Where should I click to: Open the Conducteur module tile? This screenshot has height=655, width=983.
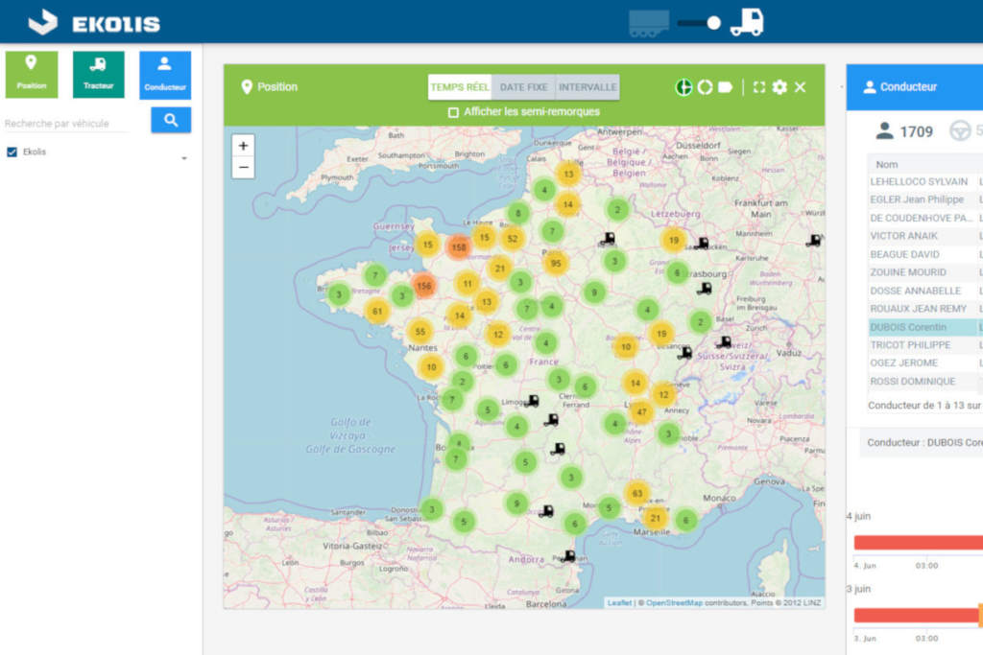coord(165,74)
